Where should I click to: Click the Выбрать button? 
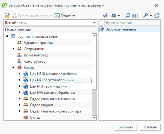[x=126, y=127]
